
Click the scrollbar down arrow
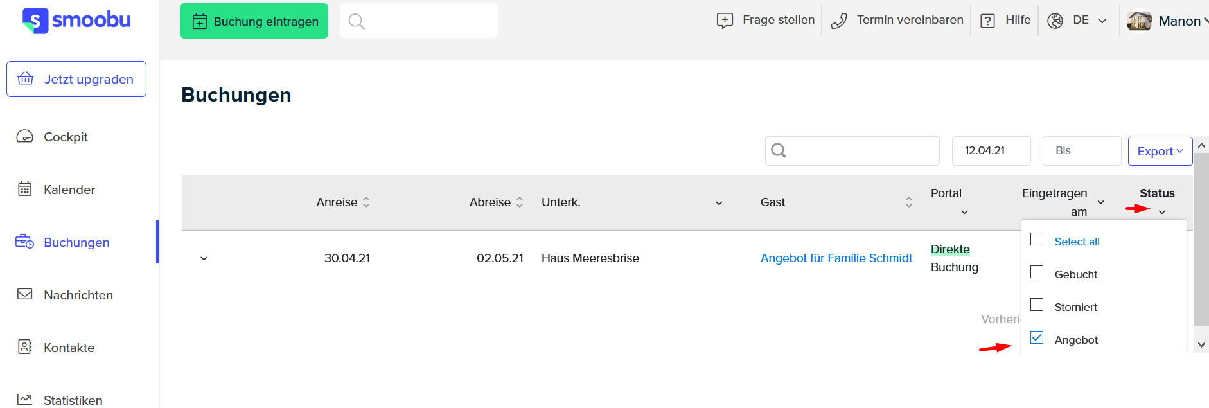[x=1201, y=344]
